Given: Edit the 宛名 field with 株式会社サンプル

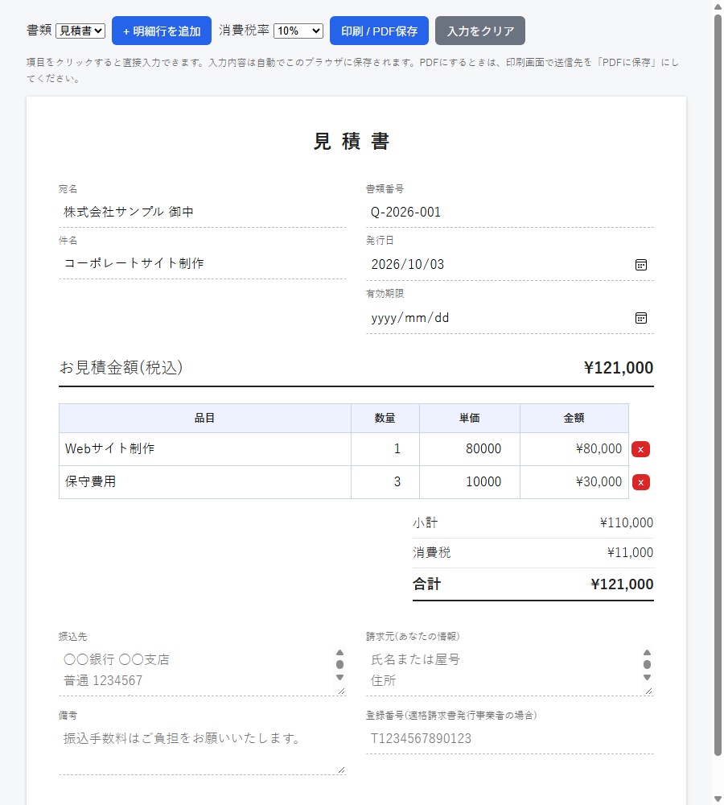Looking at the screenshot, I should 203,212.
